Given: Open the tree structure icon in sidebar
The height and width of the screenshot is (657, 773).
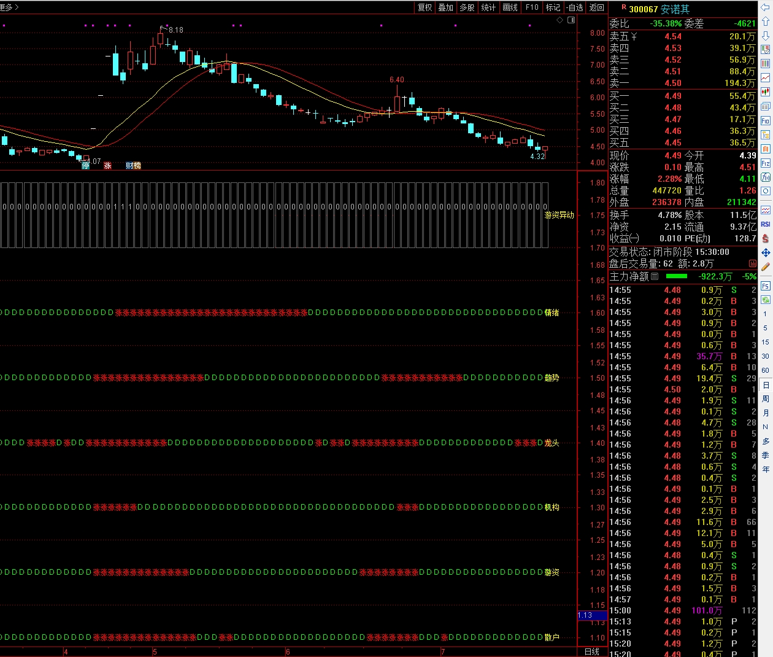Looking at the screenshot, I should click(x=765, y=134).
